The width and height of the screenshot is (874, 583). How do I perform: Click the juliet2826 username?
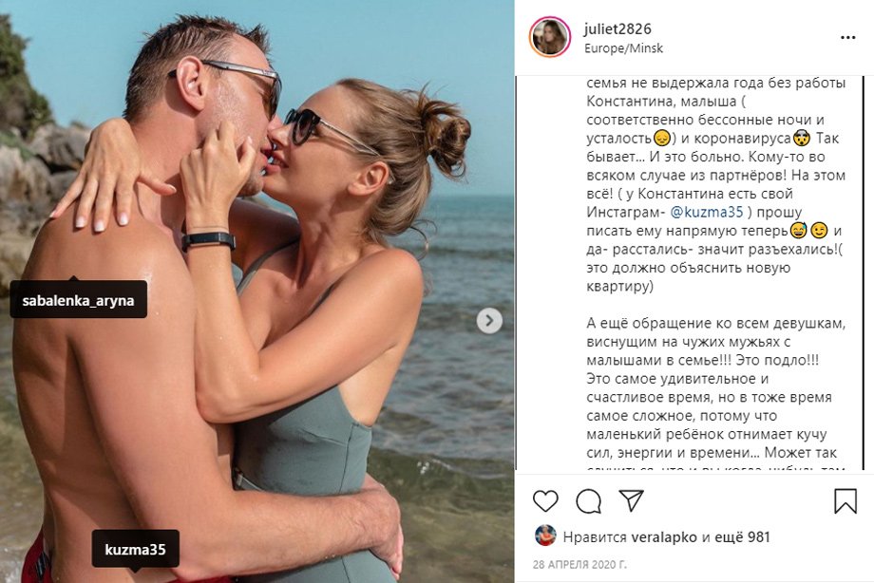(617, 29)
